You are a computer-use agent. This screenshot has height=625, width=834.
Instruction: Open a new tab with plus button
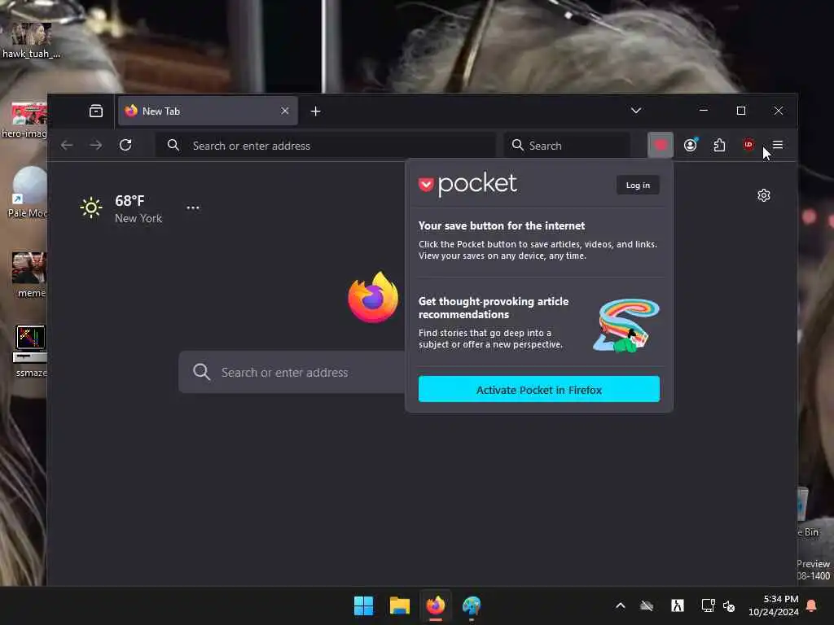(315, 111)
